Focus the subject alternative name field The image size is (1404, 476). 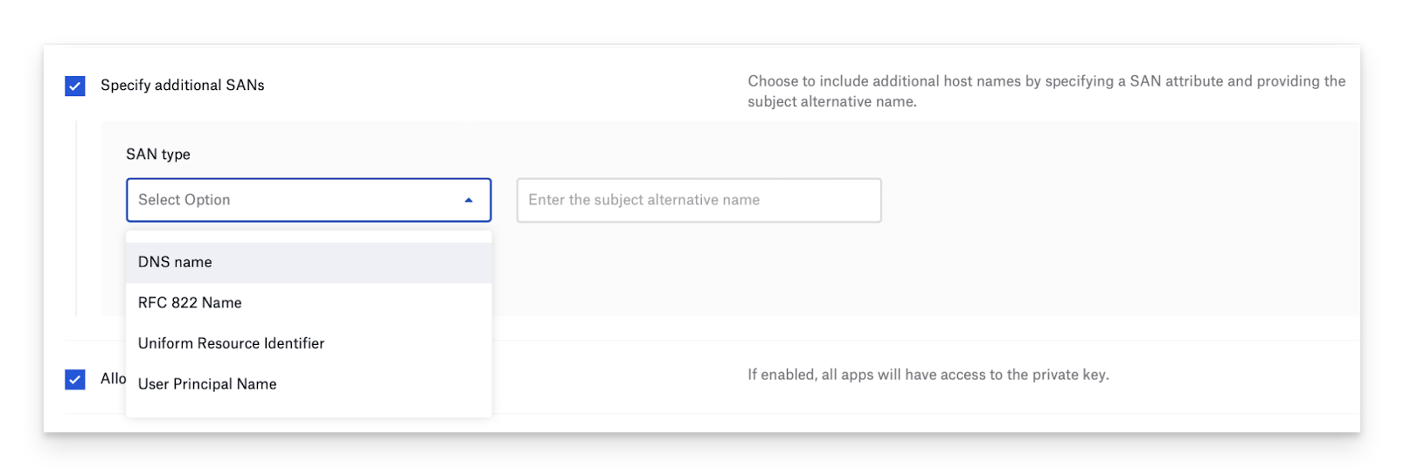point(699,200)
